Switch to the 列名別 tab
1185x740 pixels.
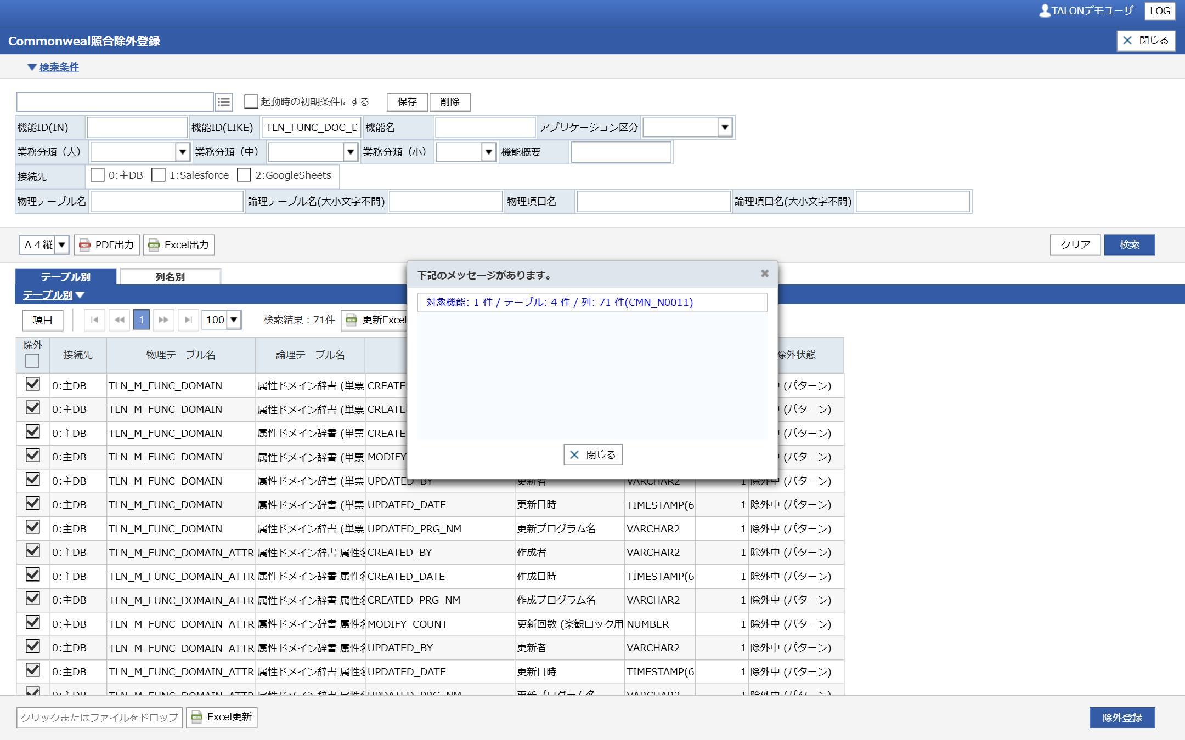click(x=170, y=277)
